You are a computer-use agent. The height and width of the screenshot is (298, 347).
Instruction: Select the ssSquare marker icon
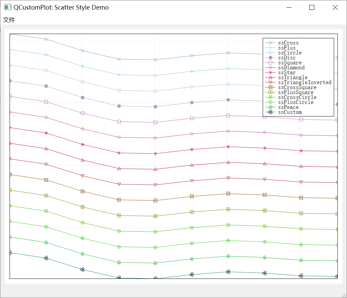[270, 62]
